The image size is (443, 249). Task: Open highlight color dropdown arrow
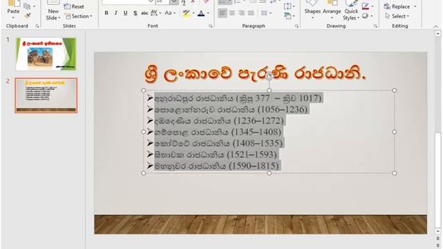(x=194, y=13)
